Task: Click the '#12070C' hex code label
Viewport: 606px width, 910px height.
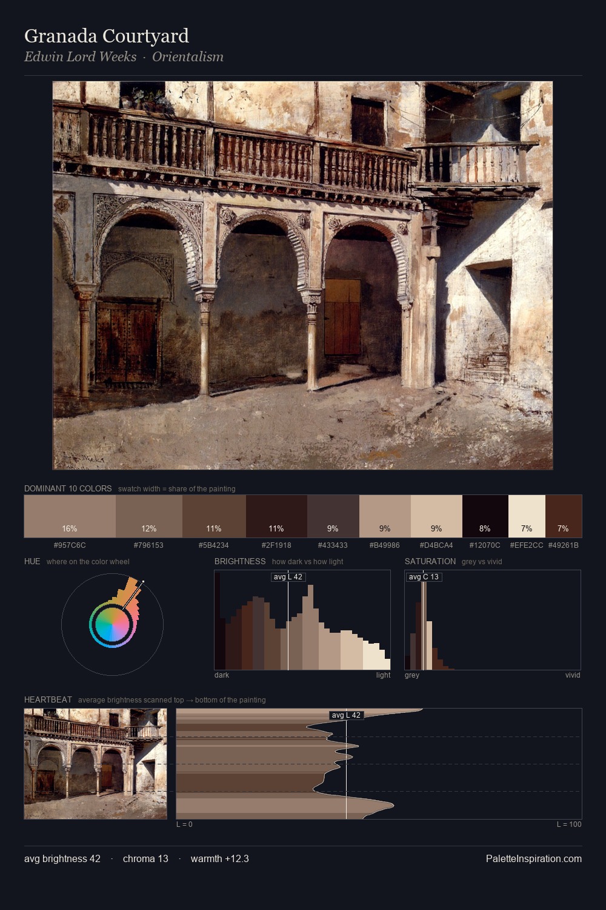Action: pos(485,545)
